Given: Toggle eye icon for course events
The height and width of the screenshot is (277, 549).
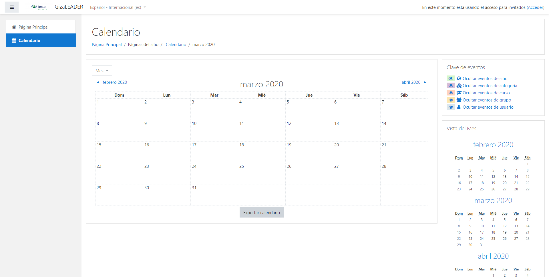Looking at the screenshot, I should pos(451,93).
